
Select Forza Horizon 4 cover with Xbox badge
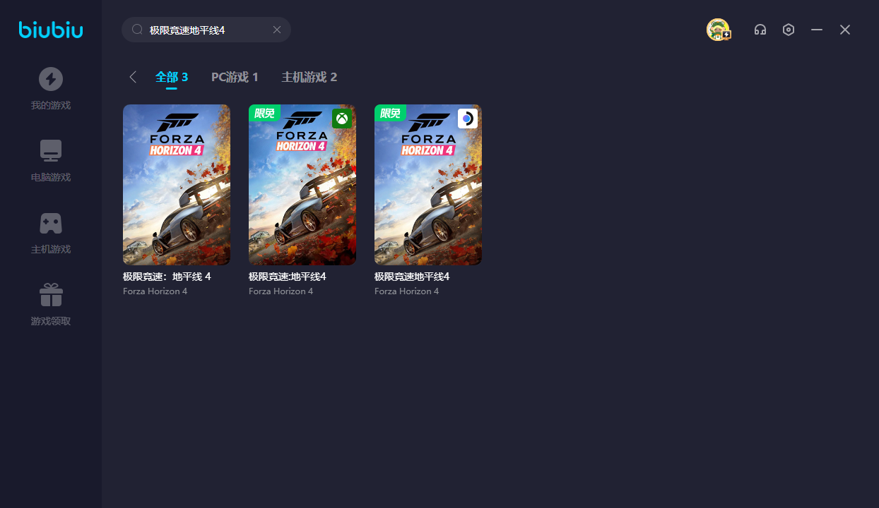(302, 185)
